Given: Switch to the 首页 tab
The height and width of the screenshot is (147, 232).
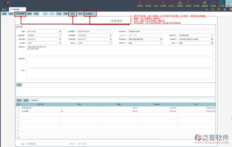Looking at the screenshot, I should pyautogui.click(x=4, y=10).
